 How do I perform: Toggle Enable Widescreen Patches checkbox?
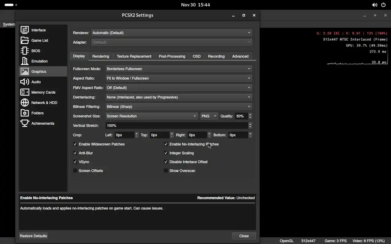(x=75, y=144)
